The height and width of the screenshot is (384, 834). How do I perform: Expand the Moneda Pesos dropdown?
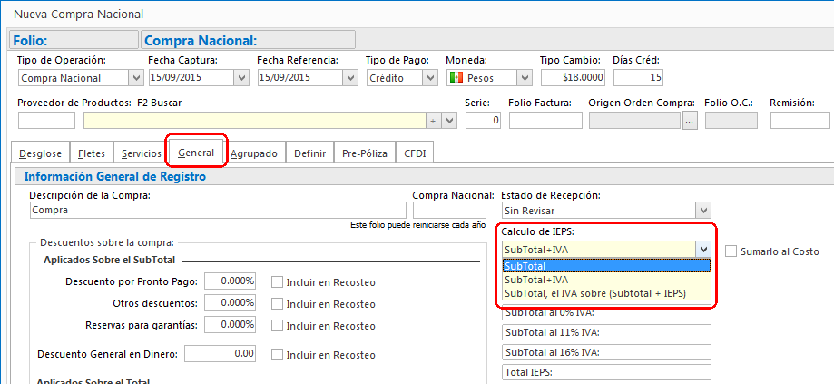click(x=525, y=78)
